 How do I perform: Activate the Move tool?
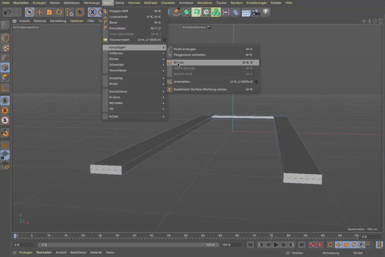pyautogui.click(x=39, y=12)
